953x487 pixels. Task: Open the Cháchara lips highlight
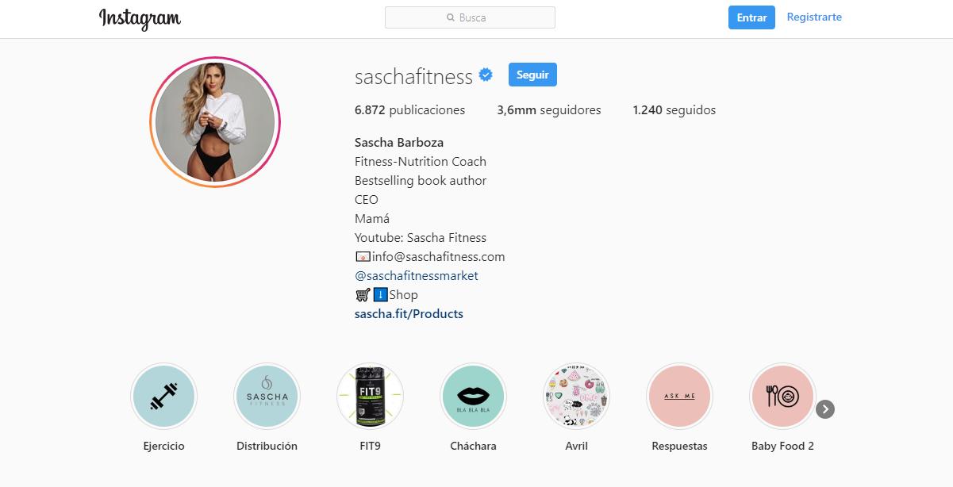(x=473, y=396)
